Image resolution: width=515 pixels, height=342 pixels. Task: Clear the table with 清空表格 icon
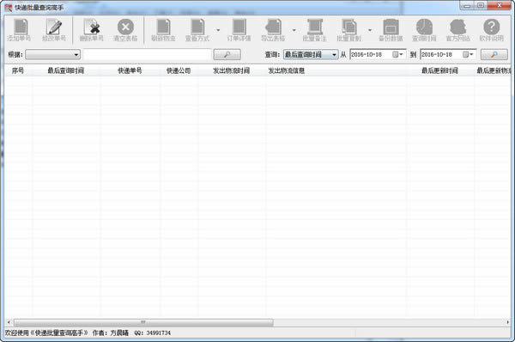[125, 30]
